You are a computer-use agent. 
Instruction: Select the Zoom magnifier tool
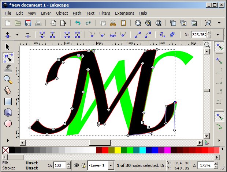8,80
